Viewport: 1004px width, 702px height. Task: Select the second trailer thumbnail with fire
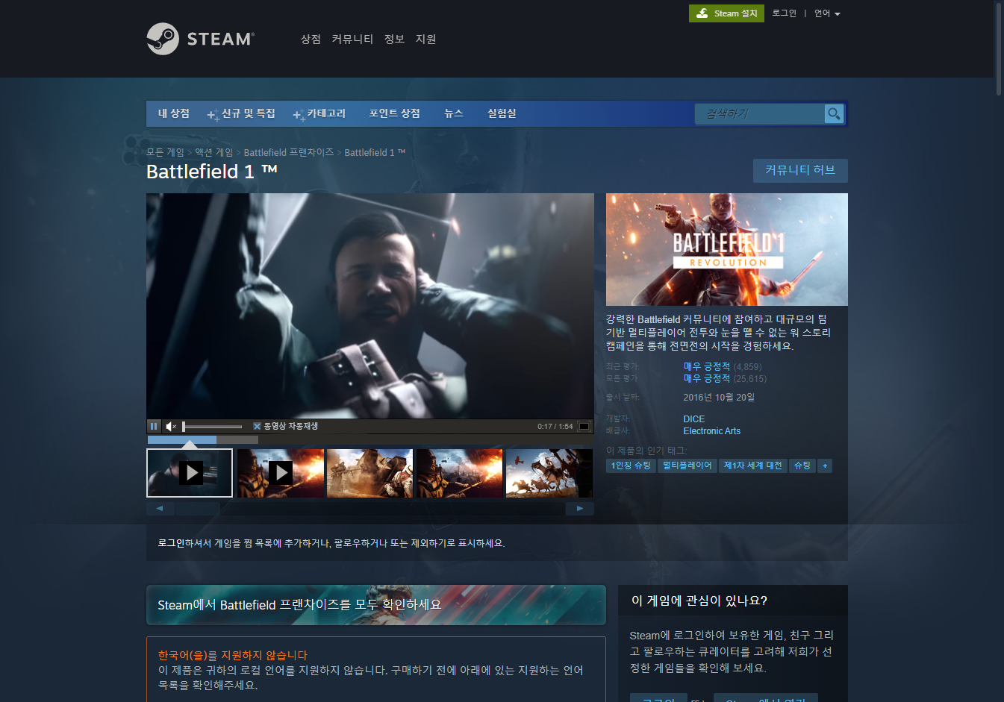coord(281,473)
